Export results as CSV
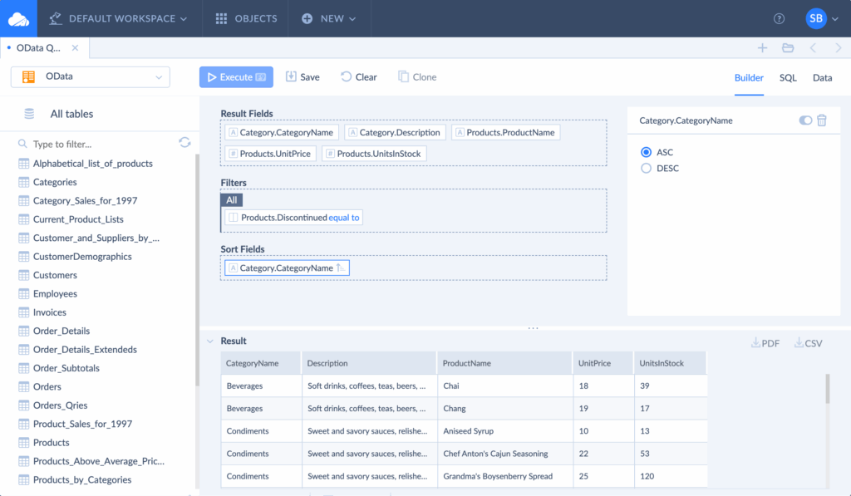 807,342
